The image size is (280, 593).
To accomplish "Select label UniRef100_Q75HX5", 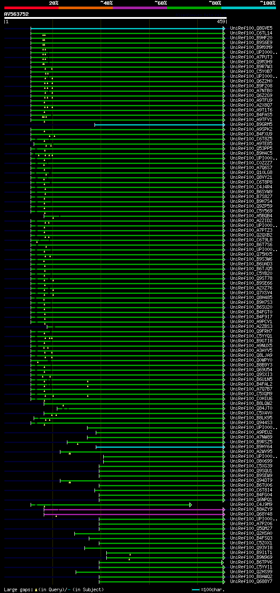I will (x=251, y=254).
